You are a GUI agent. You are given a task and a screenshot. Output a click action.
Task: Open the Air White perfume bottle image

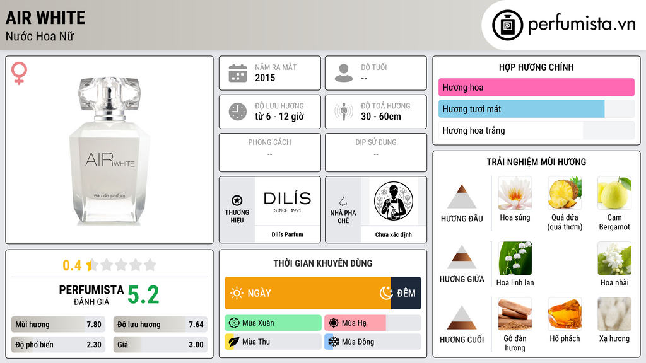(109, 150)
